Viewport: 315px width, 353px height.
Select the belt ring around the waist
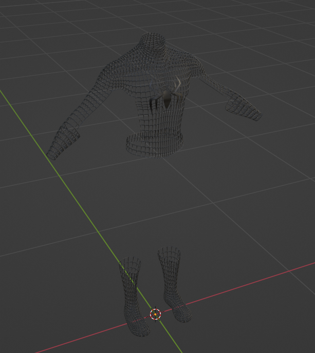pos(155,145)
